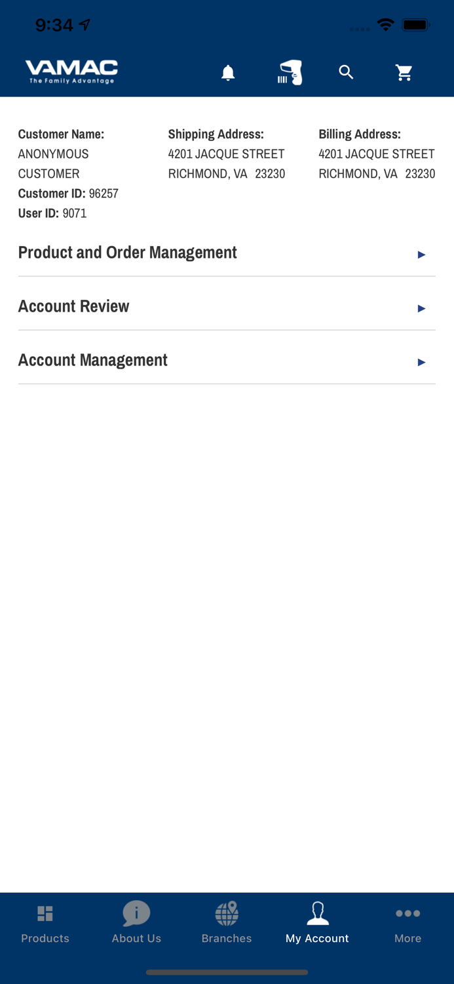Select the Customer ID value 96257
The width and height of the screenshot is (454, 984).
(104, 194)
